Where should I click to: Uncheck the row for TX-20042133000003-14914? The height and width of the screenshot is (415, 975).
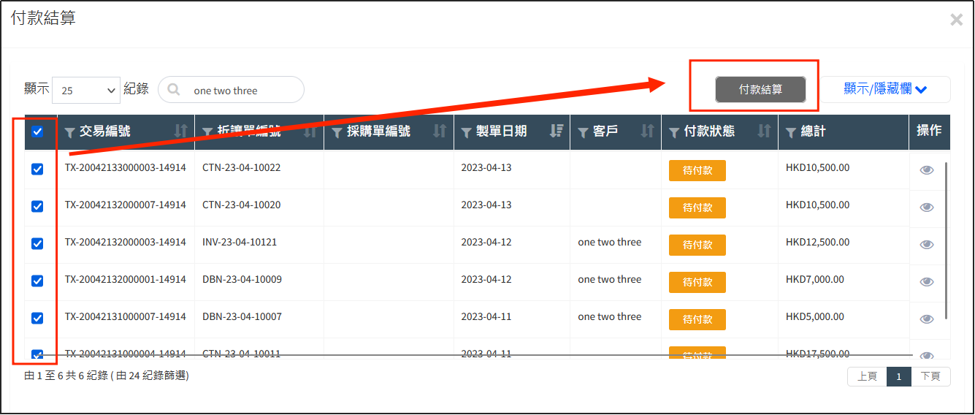pos(37,170)
